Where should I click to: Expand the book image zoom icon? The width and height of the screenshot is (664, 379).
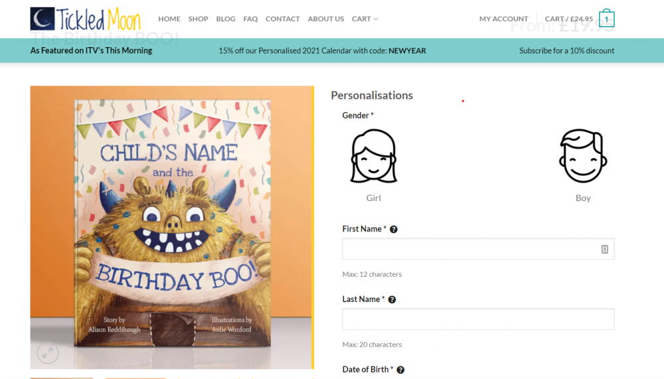[x=48, y=352]
